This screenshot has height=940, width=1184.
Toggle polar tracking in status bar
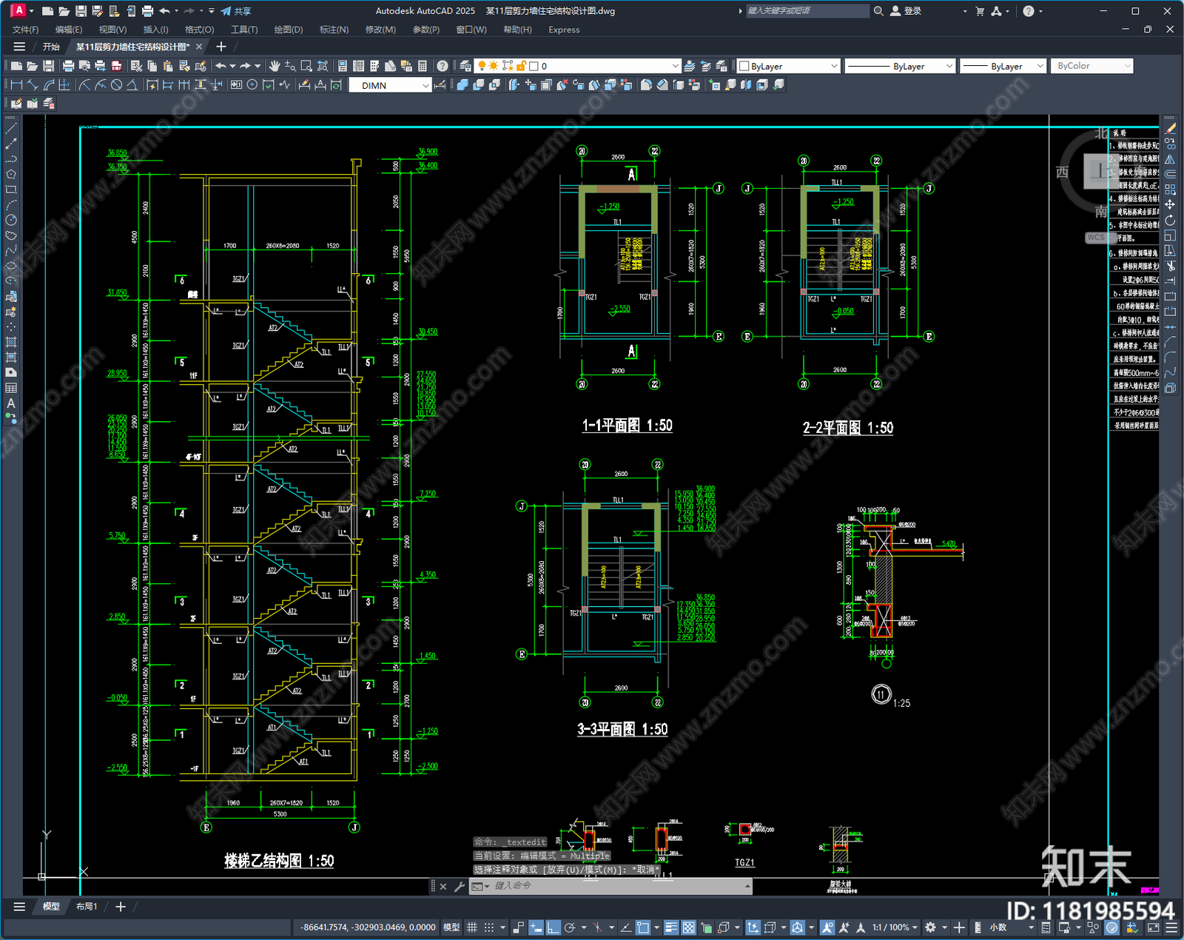570,927
